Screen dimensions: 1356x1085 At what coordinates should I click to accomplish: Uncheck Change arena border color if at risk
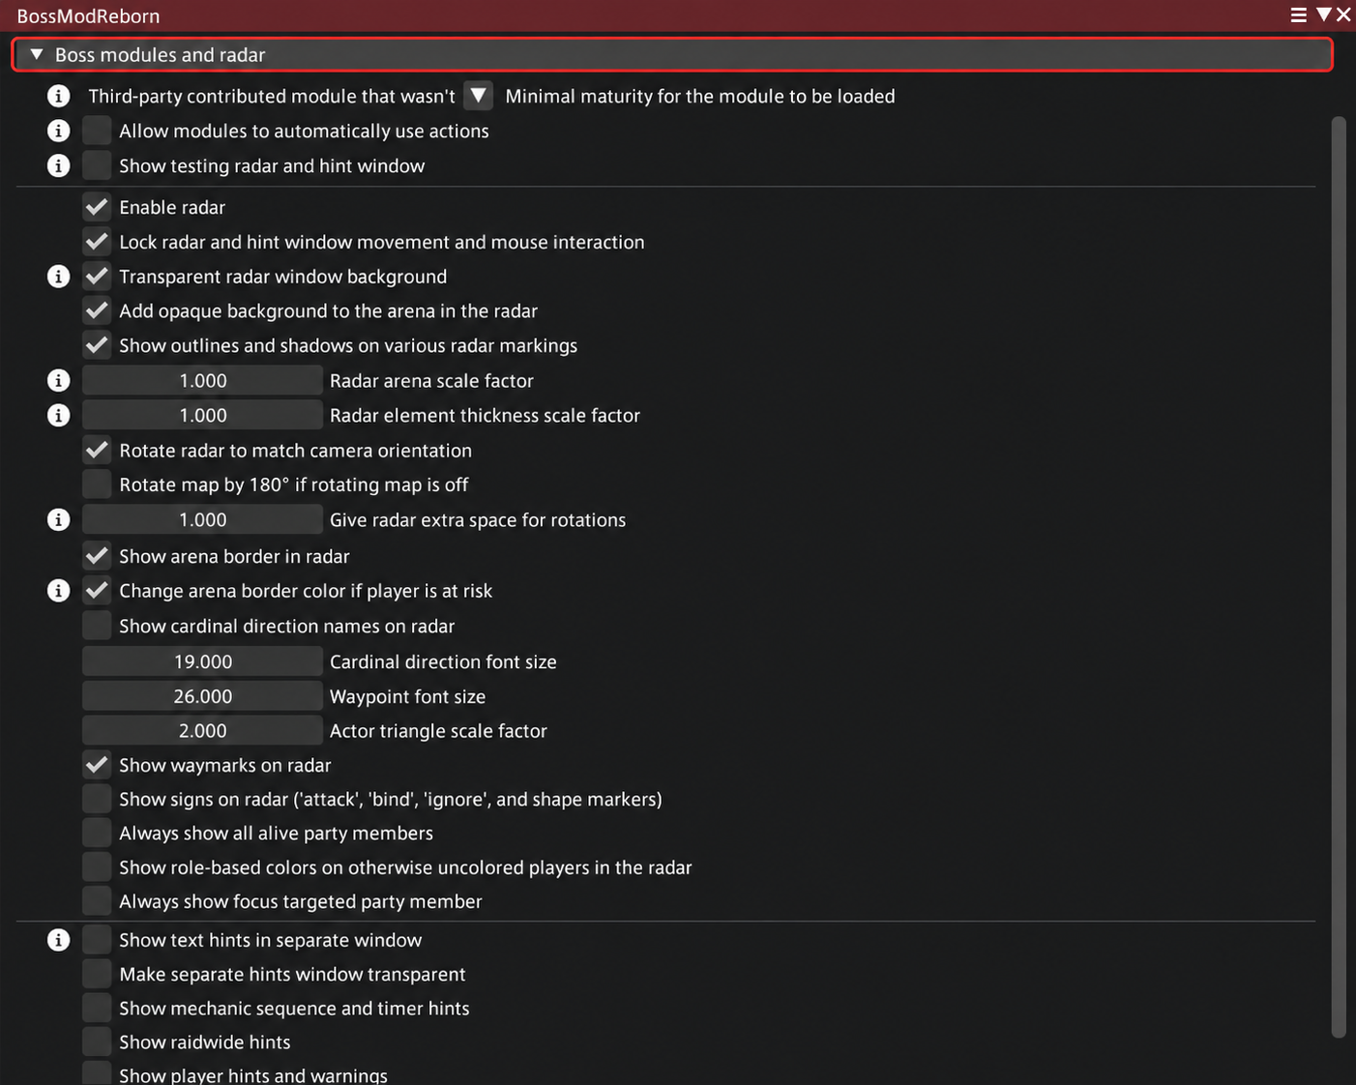[x=97, y=591]
